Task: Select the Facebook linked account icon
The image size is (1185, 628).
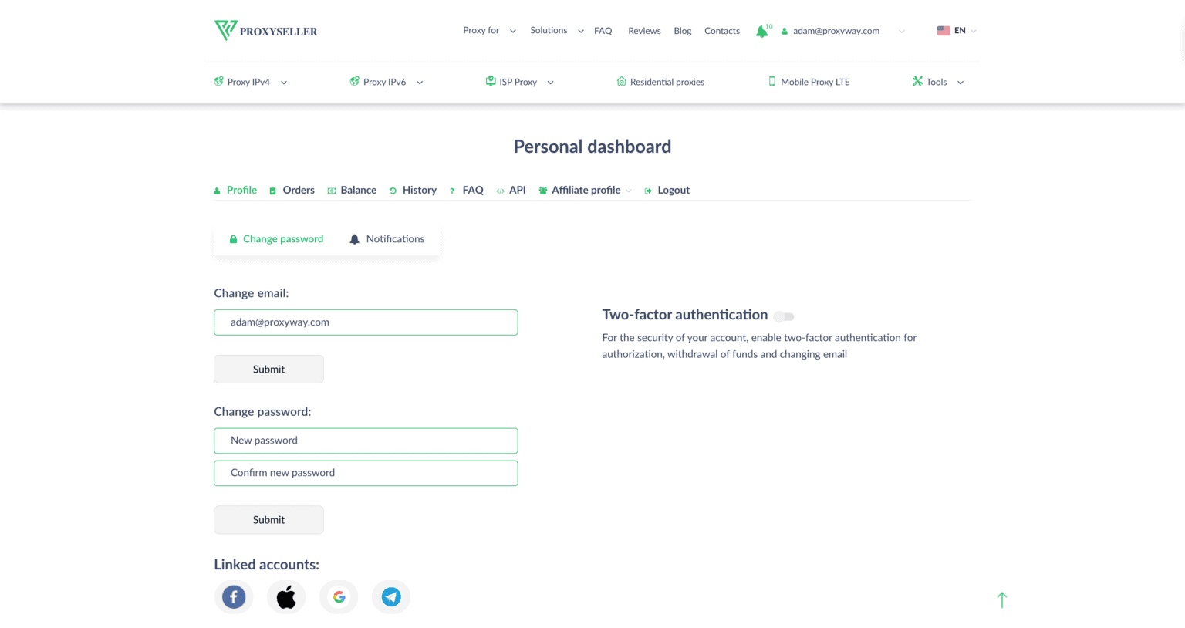Action: [234, 596]
